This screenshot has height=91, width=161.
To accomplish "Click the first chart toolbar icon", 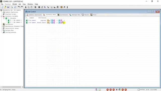I will coord(52,7).
